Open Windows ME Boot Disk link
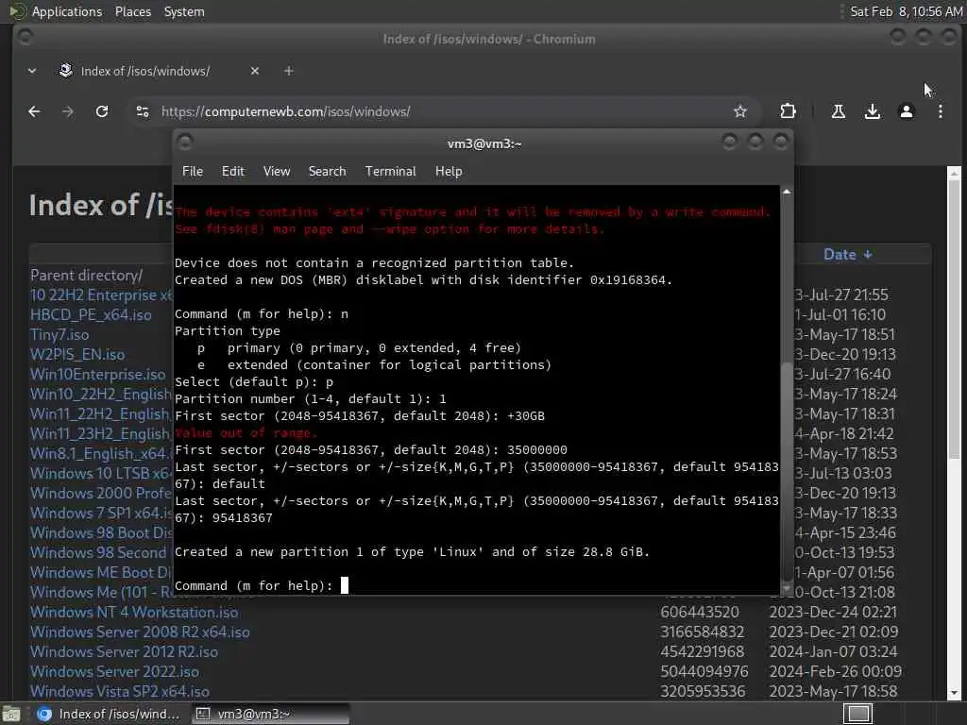967x725 pixels. coord(101,572)
